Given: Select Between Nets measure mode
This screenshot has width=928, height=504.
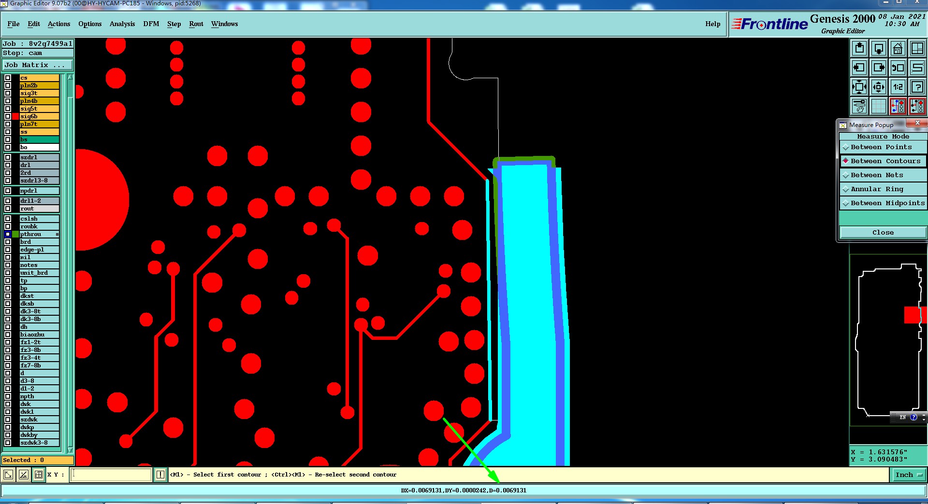Looking at the screenshot, I should tap(883, 175).
